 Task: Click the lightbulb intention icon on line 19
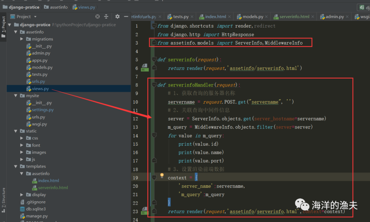[x=162, y=176]
